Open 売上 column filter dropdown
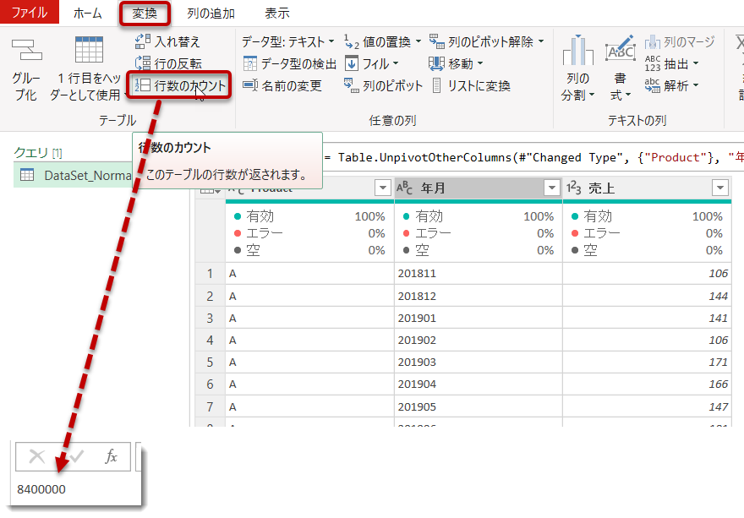This screenshot has width=744, height=518. [720, 188]
